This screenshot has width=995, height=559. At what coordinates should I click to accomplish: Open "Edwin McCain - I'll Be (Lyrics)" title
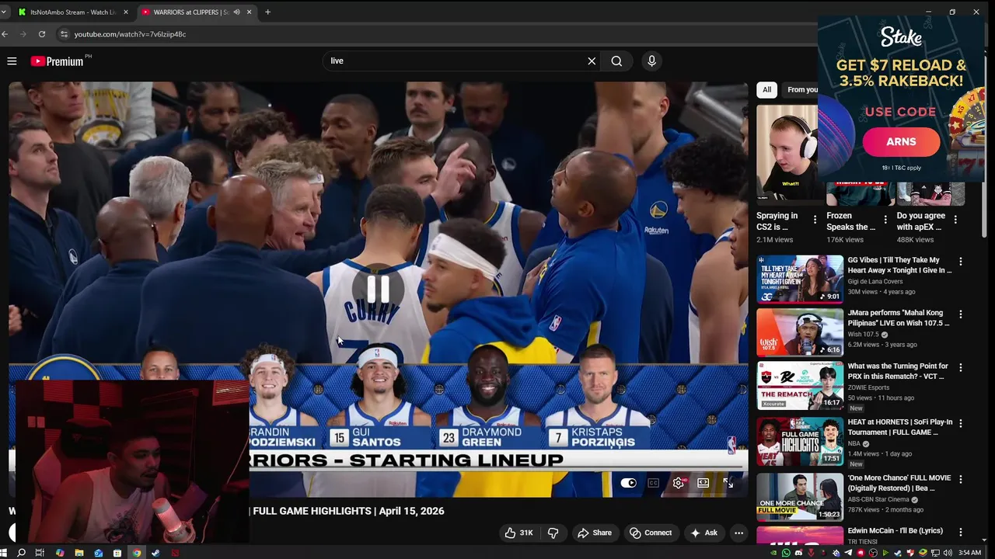pos(895,531)
